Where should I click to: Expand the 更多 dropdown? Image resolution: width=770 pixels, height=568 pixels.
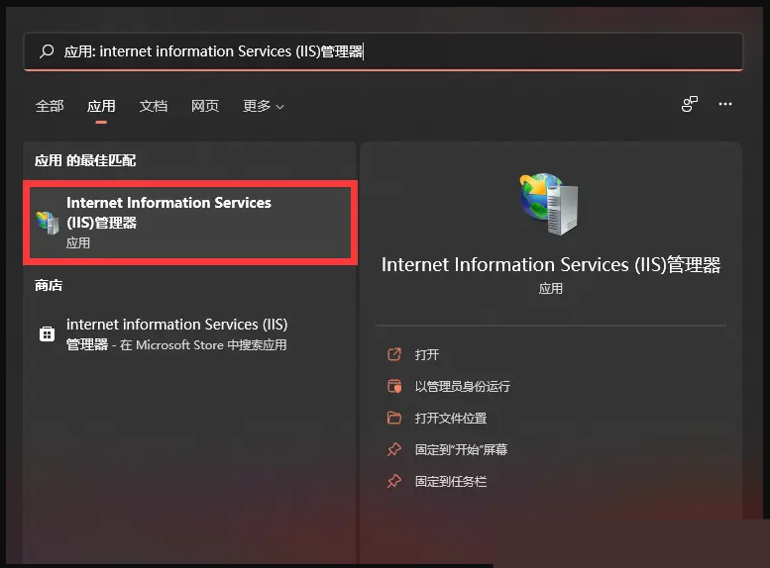click(263, 106)
